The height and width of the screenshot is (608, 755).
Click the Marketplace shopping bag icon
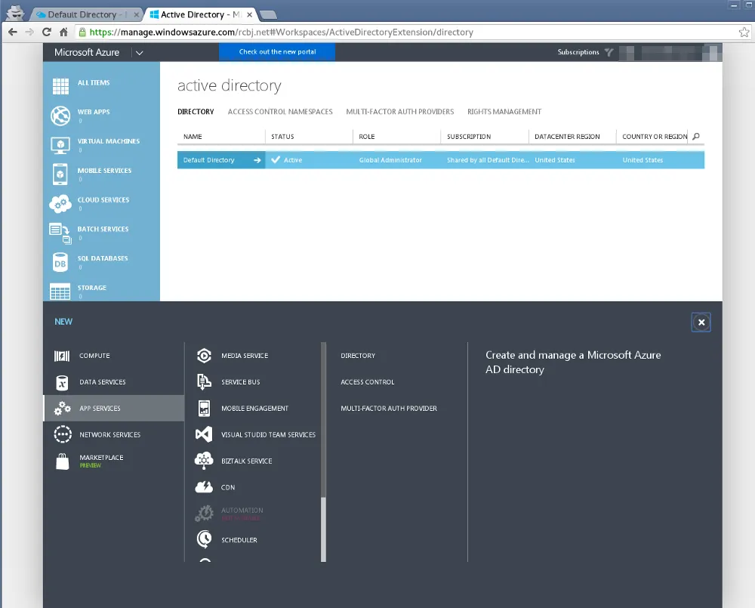click(x=62, y=461)
